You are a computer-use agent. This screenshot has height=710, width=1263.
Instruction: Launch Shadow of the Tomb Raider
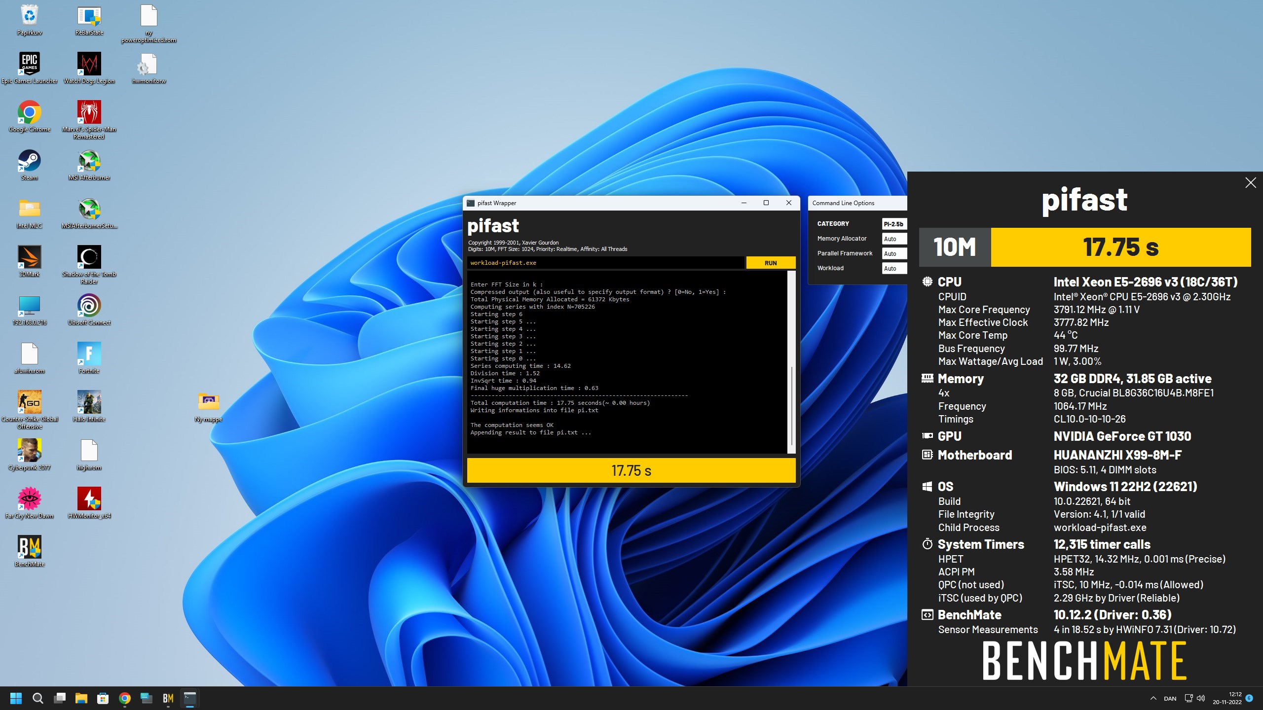89,265
